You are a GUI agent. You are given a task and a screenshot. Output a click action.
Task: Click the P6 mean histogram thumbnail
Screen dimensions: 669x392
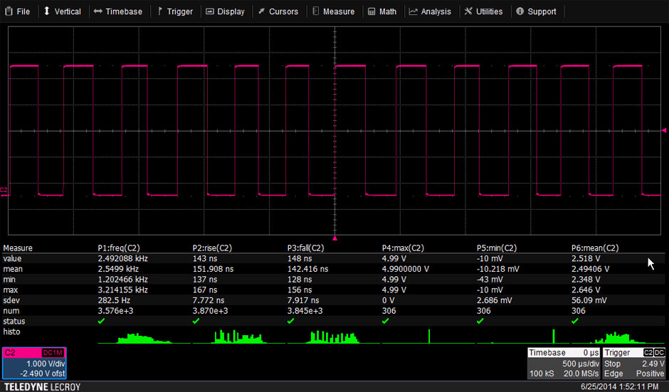tap(616, 337)
